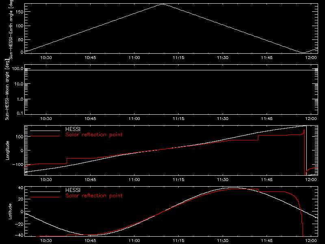Click 10:30 tick under Latitude plot
The image size is (325, 244).
(x=46, y=241)
